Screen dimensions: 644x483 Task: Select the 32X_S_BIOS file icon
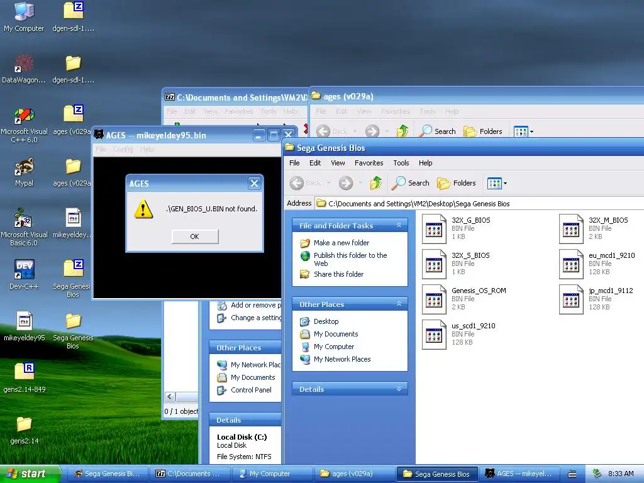[x=434, y=264]
